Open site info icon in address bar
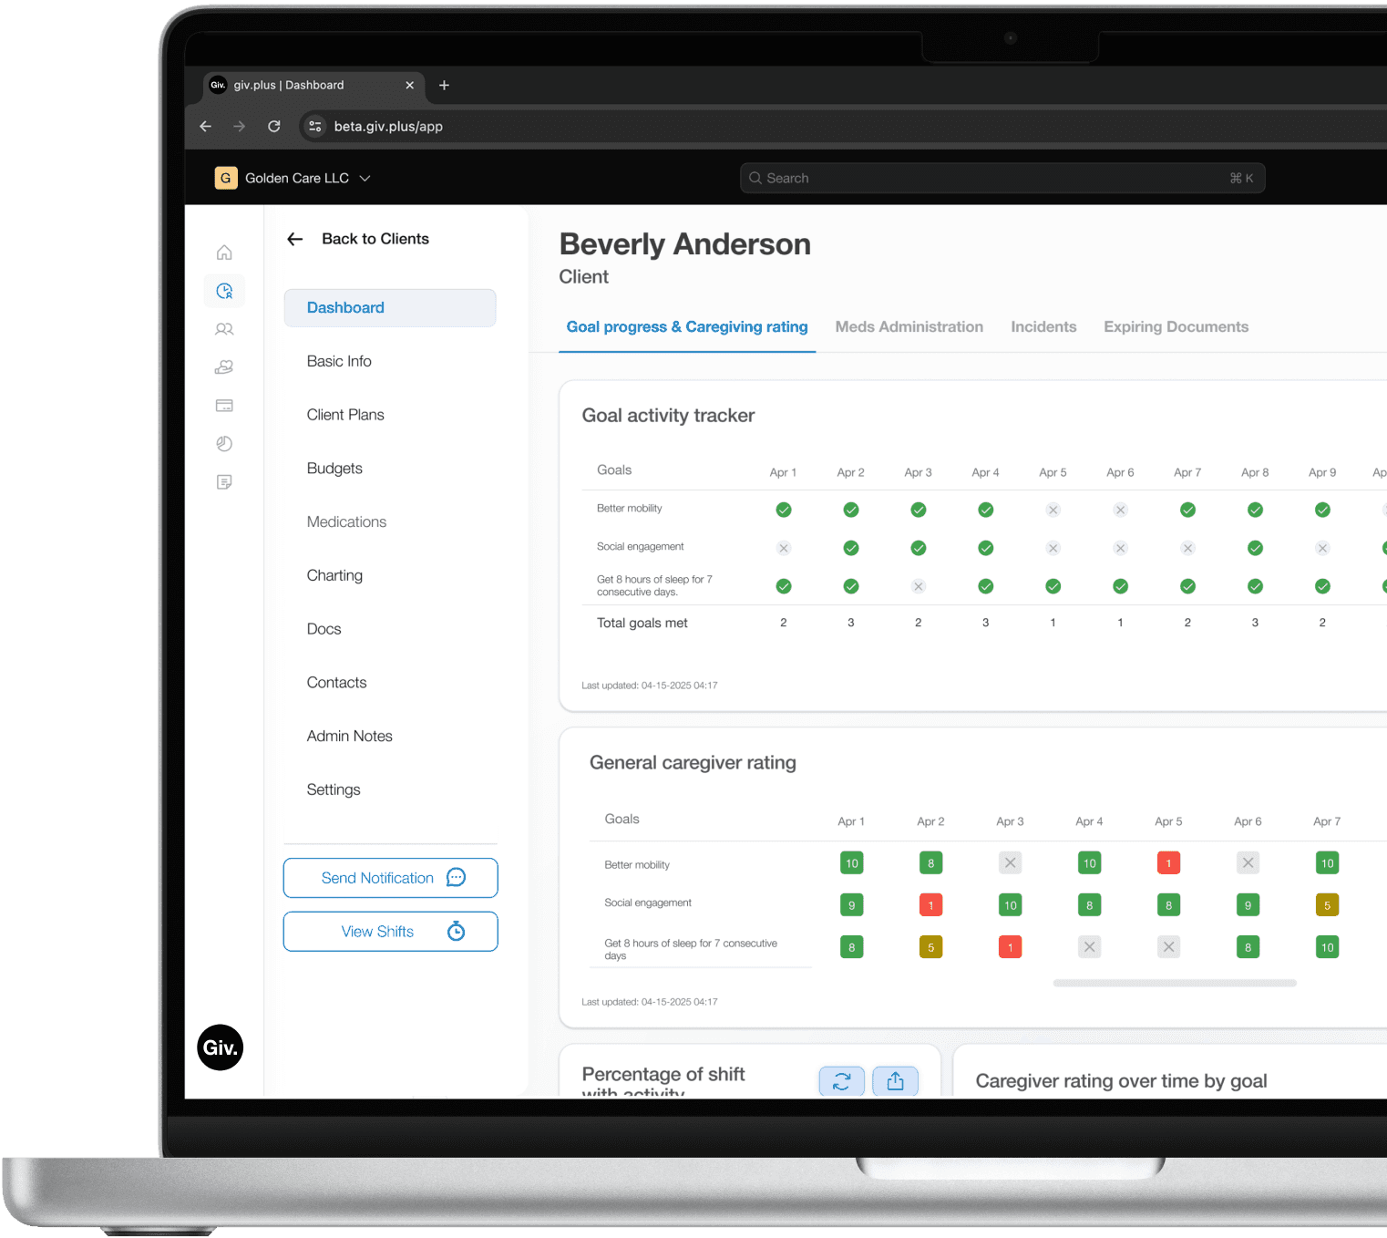1387x1238 pixels. [315, 127]
